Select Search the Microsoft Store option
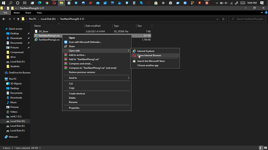 (155, 61)
